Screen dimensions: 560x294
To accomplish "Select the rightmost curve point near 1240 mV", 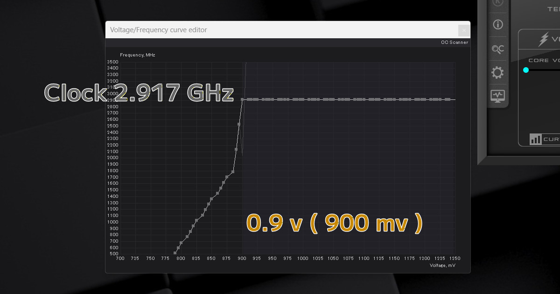I will point(447,99).
